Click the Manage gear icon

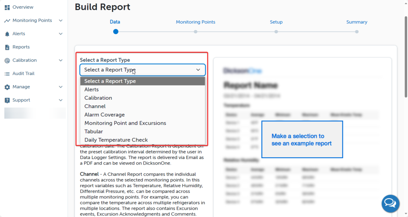point(7,87)
